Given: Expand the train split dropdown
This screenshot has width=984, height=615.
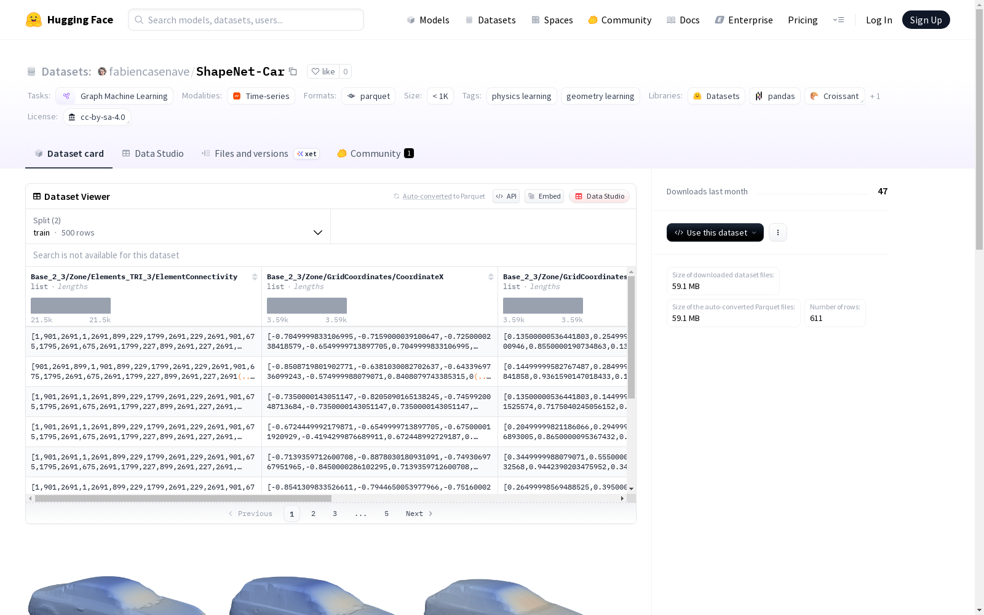Looking at the screenshot, I should click(x=178, y=226).
